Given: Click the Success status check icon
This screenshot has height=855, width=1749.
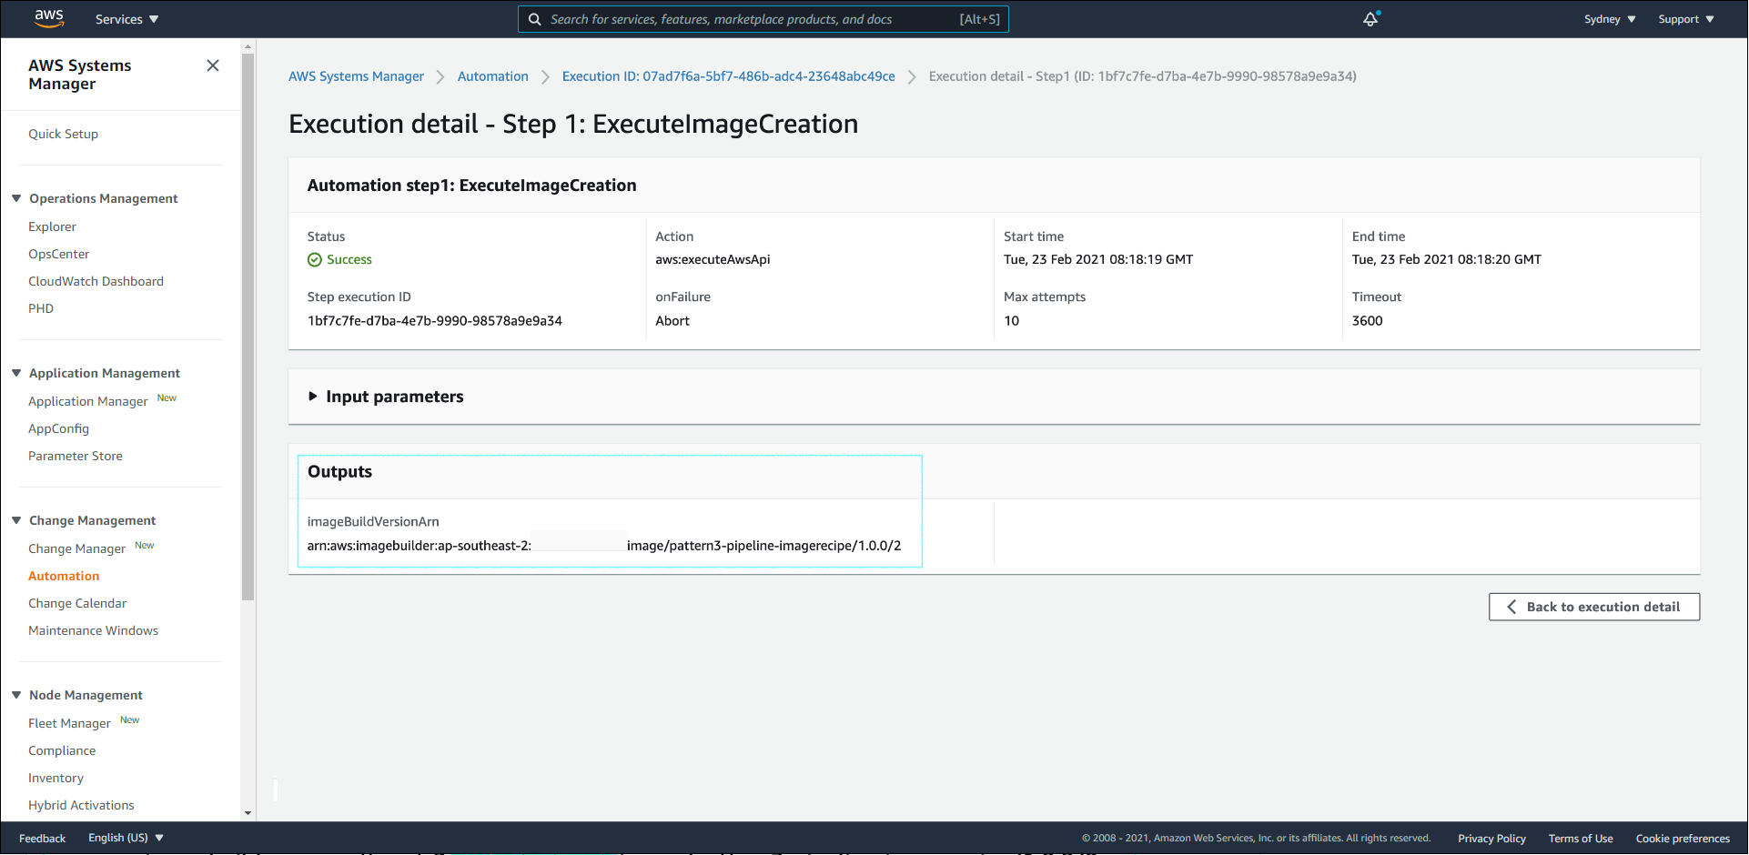Looking at the screenshot, I should [315, 259].
